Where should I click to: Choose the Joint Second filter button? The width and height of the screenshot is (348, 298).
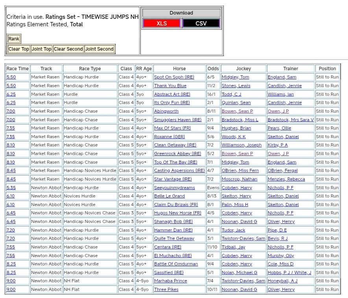(99, 49)
